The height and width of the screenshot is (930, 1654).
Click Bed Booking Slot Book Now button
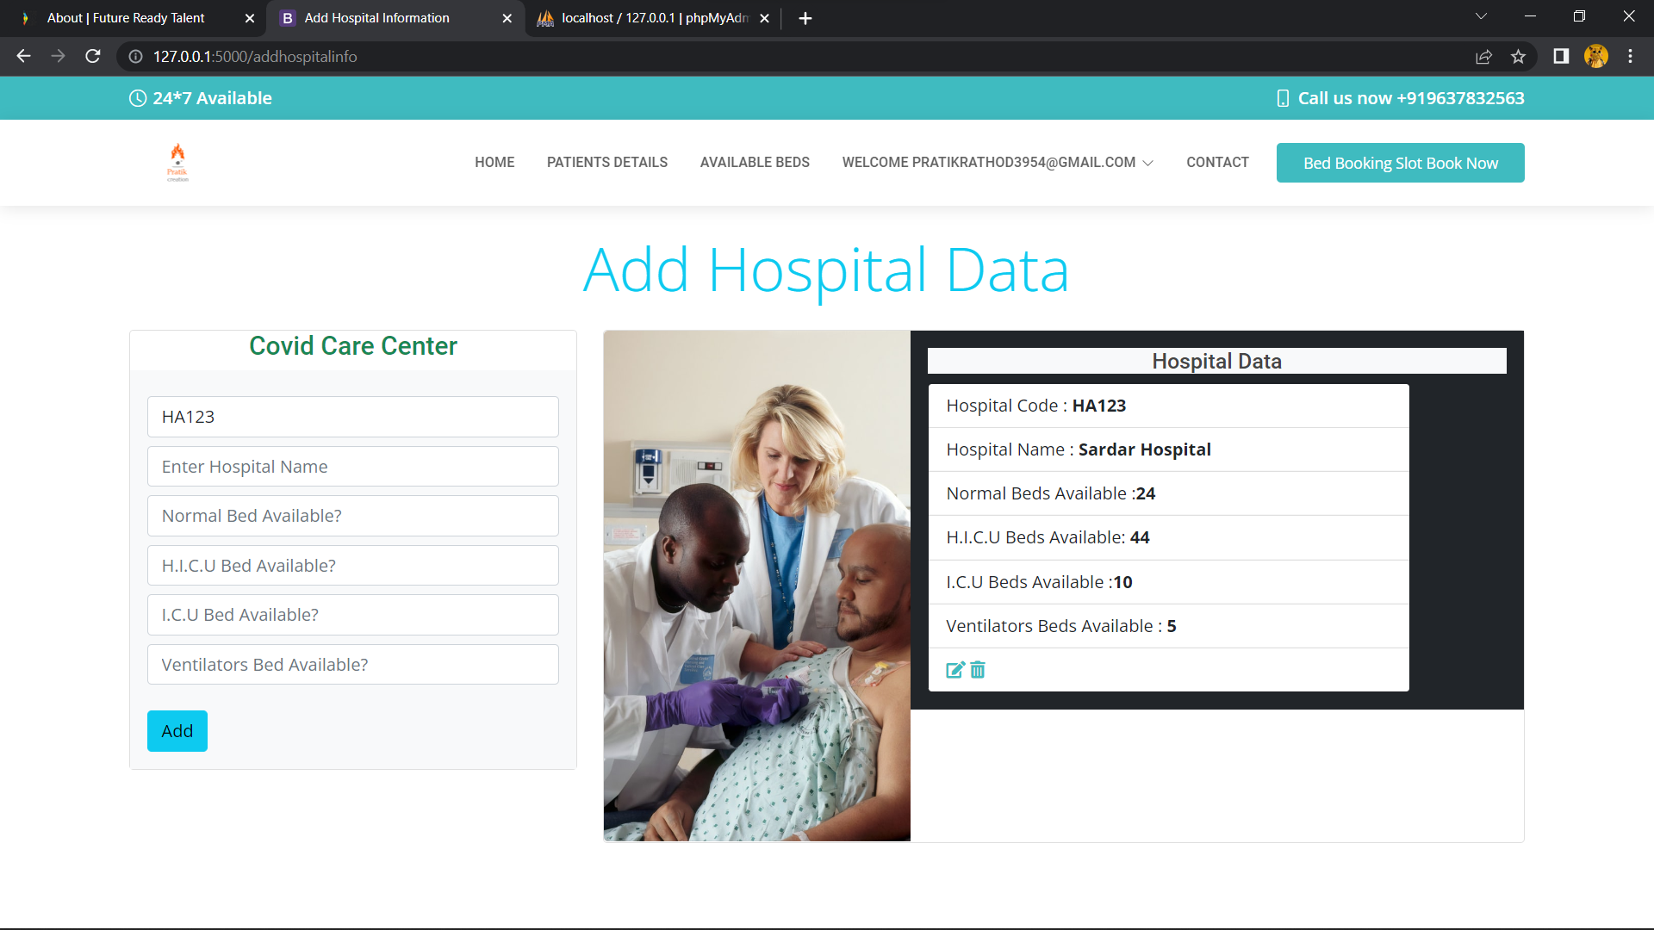(1400, 163)
